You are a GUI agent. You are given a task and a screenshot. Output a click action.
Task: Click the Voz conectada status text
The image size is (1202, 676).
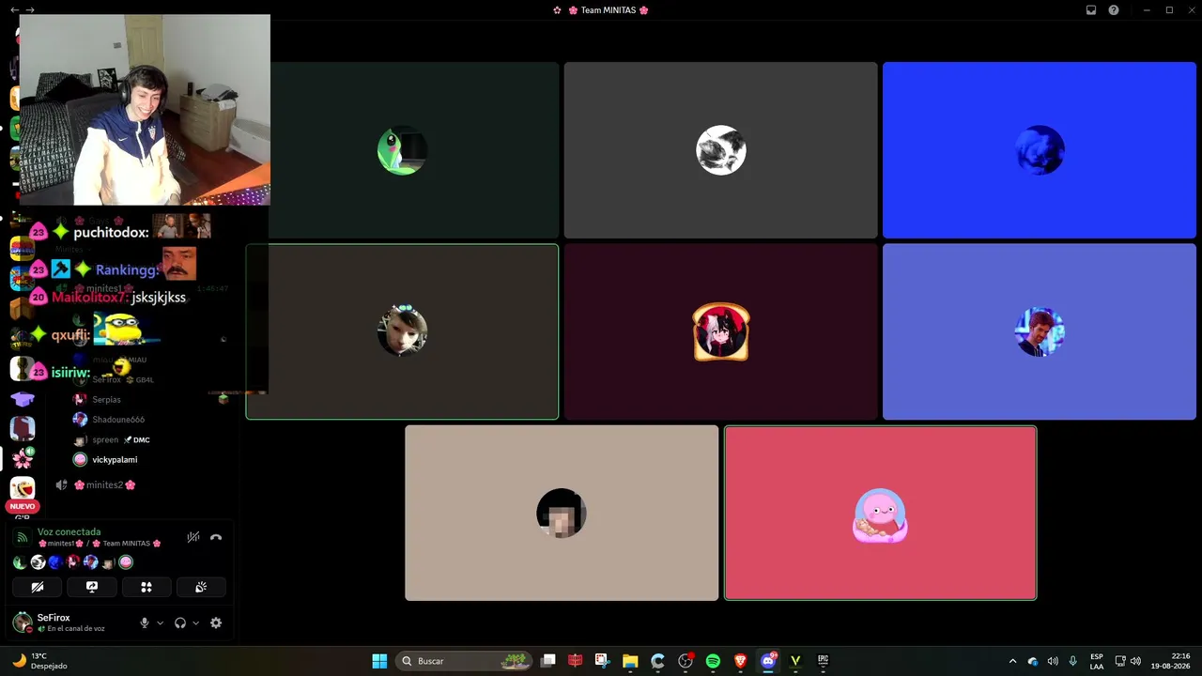click(69, 532)
